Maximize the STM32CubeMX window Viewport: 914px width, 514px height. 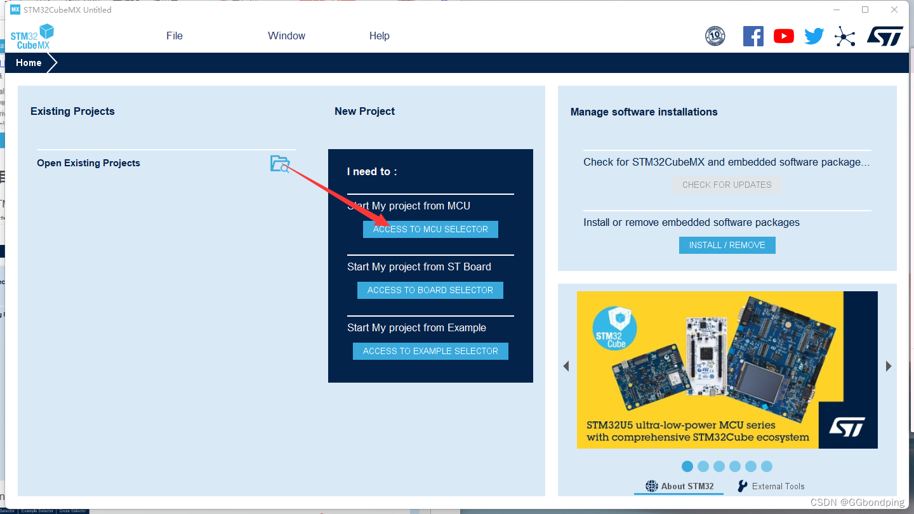865,10
